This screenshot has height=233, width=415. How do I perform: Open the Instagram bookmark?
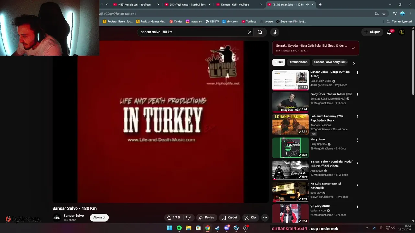pyautogui.click(x=194, y=22)
